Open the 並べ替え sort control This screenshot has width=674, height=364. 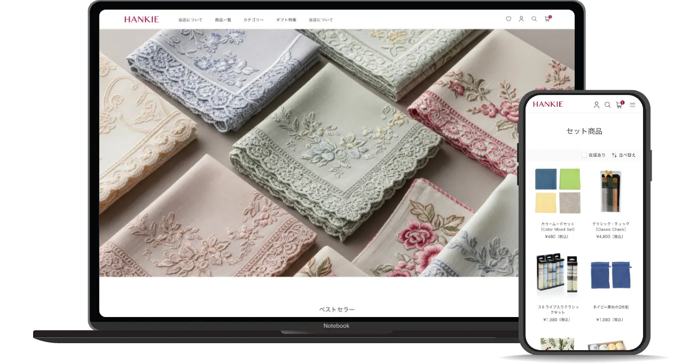click(x=624, y=155)
